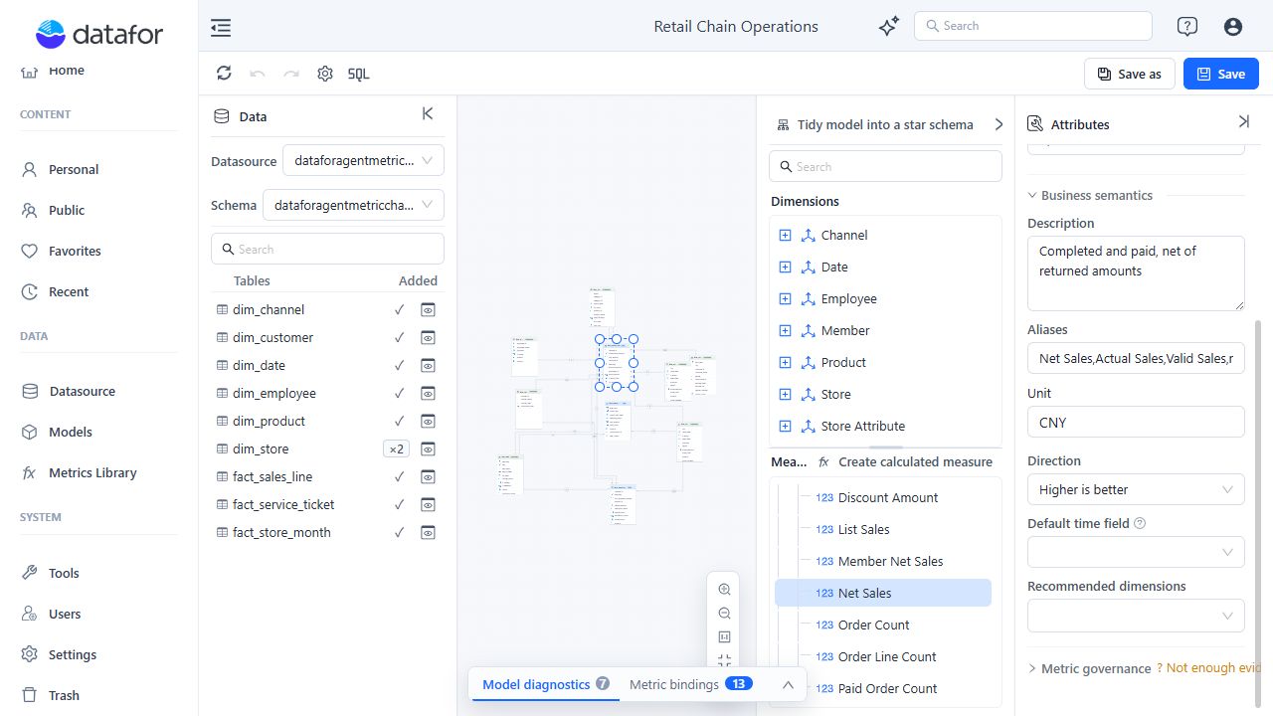
Task: Fit diagram to screen
Action: (x=724, y=659)
